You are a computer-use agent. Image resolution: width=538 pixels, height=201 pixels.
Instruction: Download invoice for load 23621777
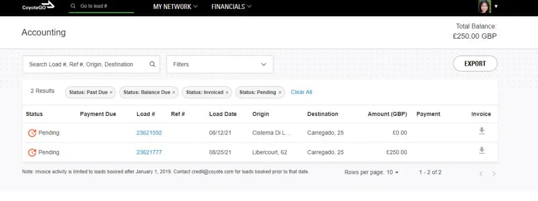pos(482,151)
